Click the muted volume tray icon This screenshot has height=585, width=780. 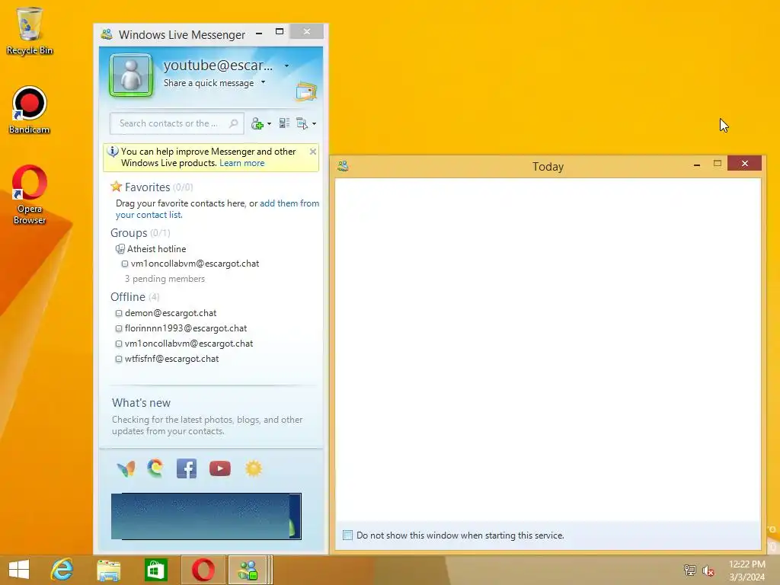pyautogui.click(x=708, y=570)
